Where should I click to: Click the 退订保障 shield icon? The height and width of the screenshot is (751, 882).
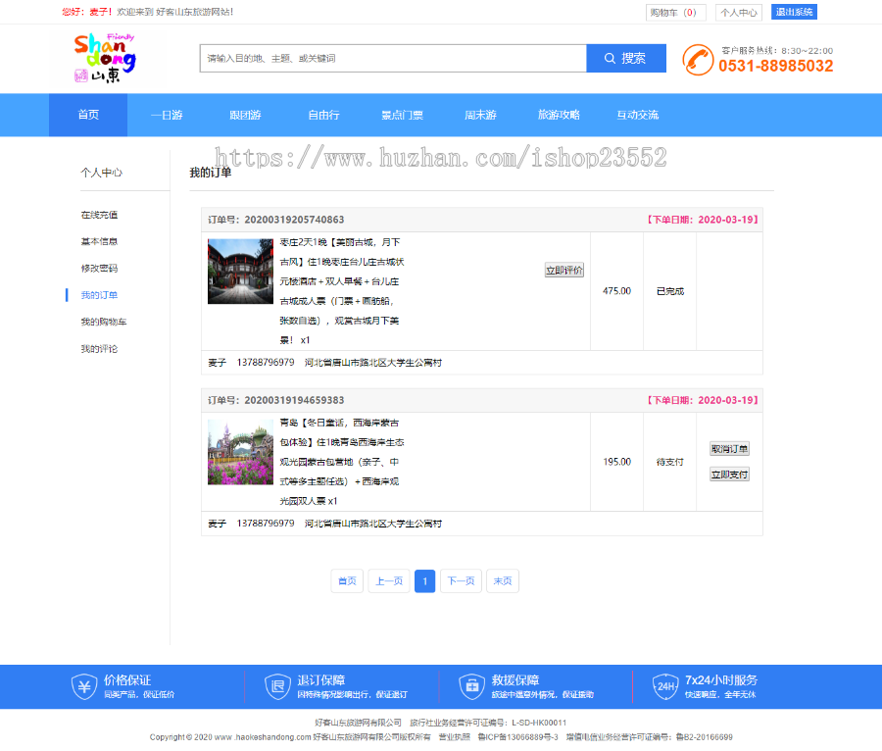[278, 686]
